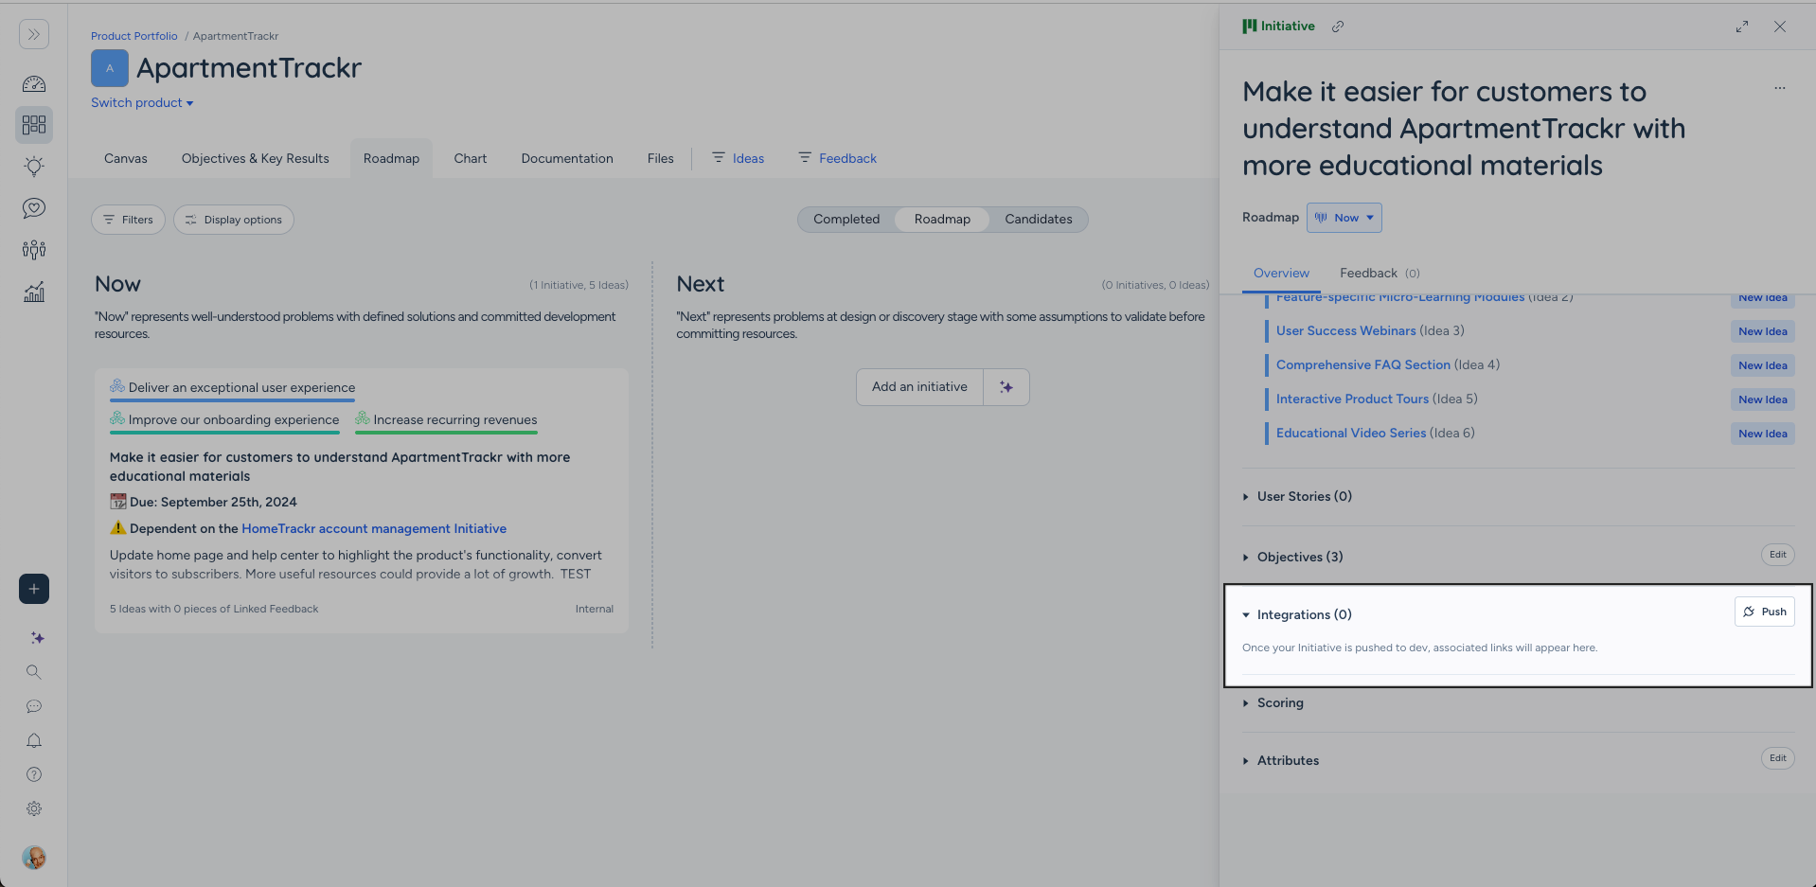Image resolution: width=1816 pixels, height=887 pixels.
Task: Click the Add an initiative button
Action: pos(920,387)
